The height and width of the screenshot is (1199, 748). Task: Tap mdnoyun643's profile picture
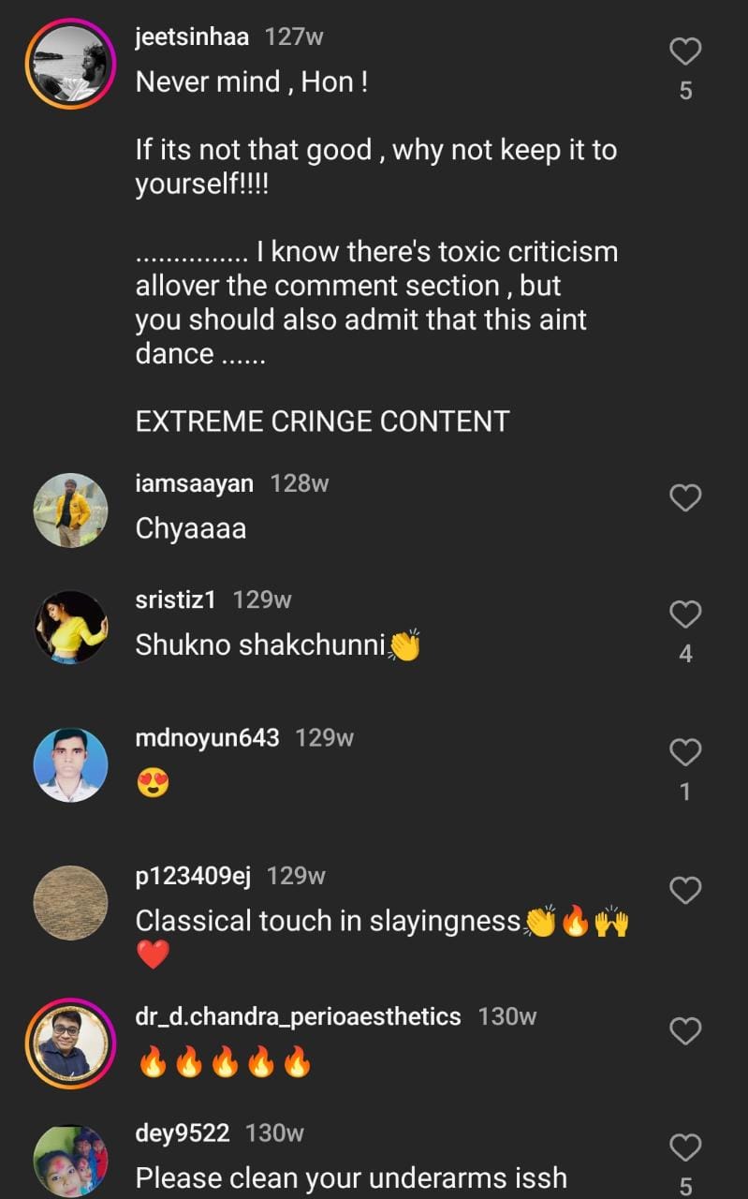click(70, 765)
